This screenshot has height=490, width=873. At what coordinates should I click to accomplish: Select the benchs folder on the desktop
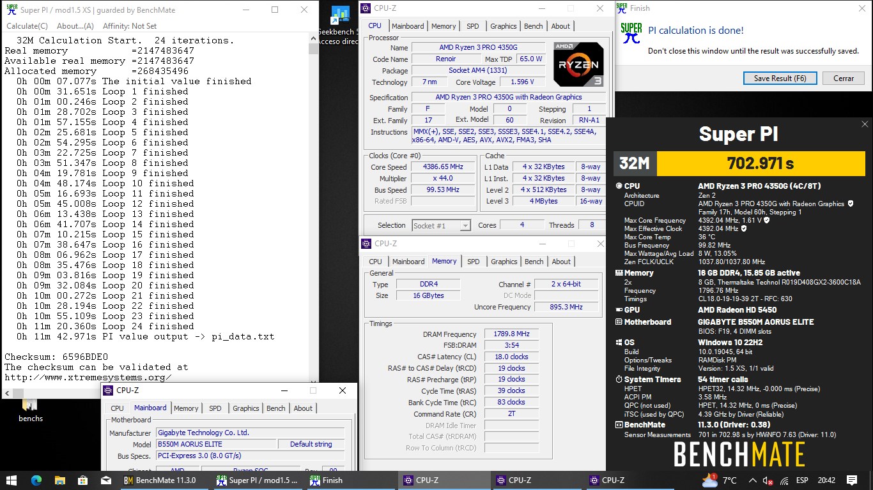coord(30,410)
